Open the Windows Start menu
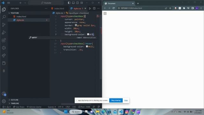The image size is (204, 115). coord(66,112)
